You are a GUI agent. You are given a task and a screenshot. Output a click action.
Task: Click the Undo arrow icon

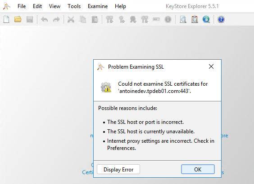click(x=45, y=20)
